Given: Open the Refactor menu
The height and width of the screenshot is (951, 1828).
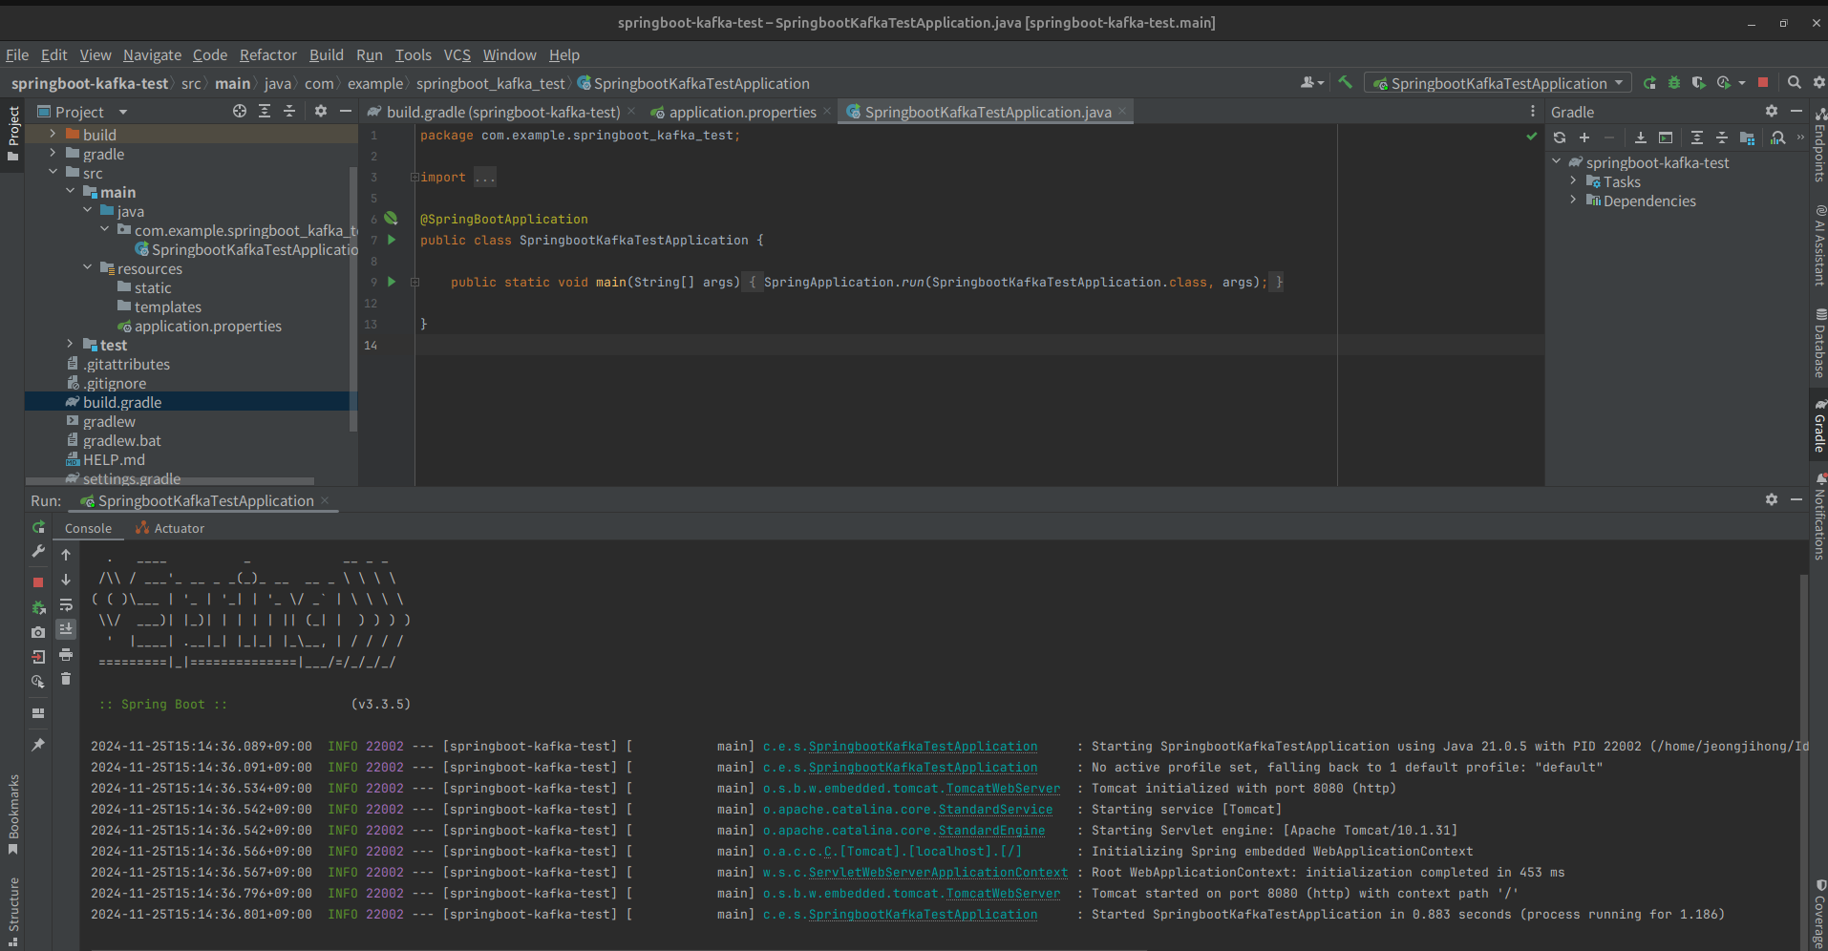Looking at the screenshot, I should click(x=267, y=55).
